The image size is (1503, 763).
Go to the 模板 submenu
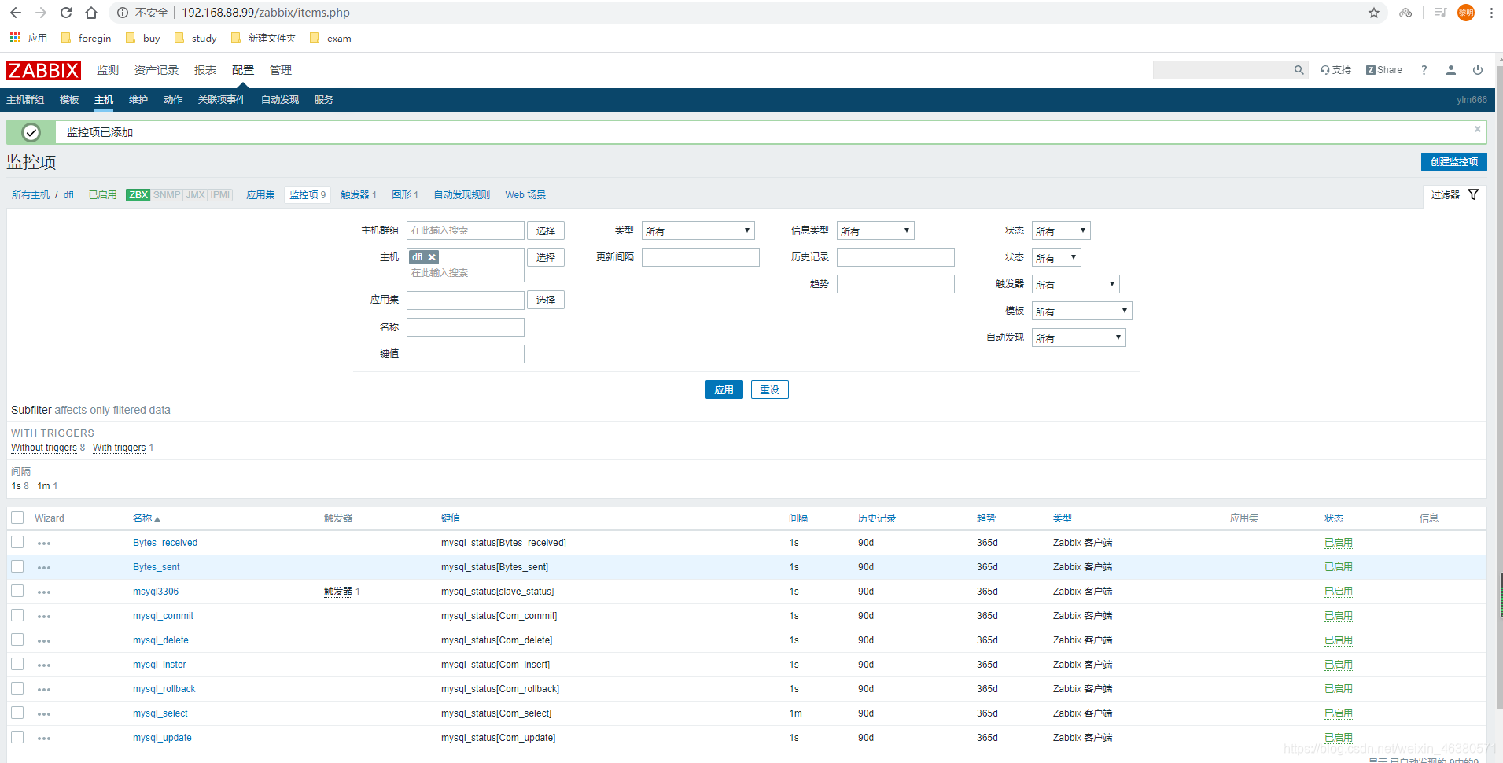pyautogui.click(x=69, y=100)
